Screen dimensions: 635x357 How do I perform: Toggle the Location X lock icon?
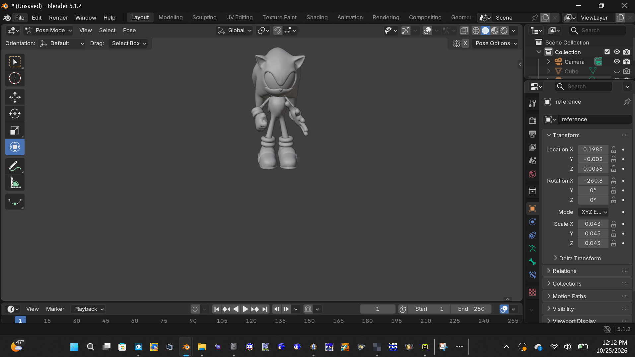[x=614, y=149]
